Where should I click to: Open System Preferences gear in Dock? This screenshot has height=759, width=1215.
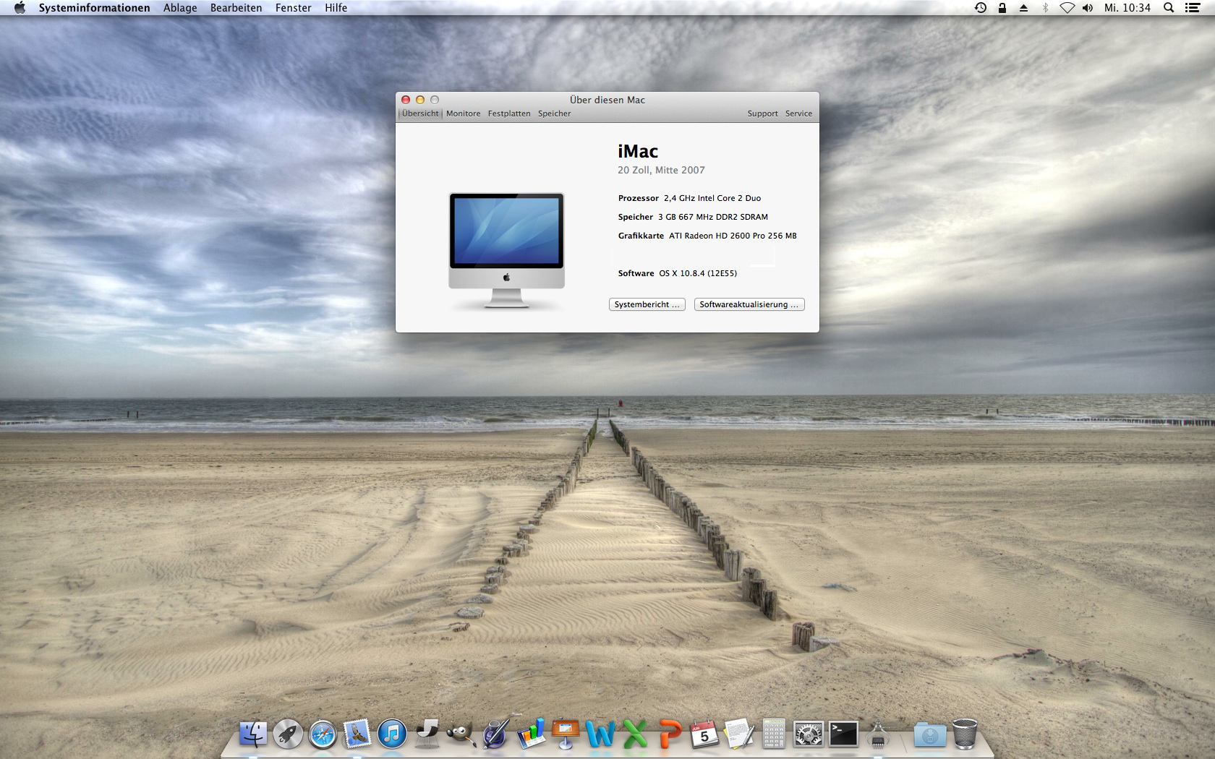coord(809,734)
